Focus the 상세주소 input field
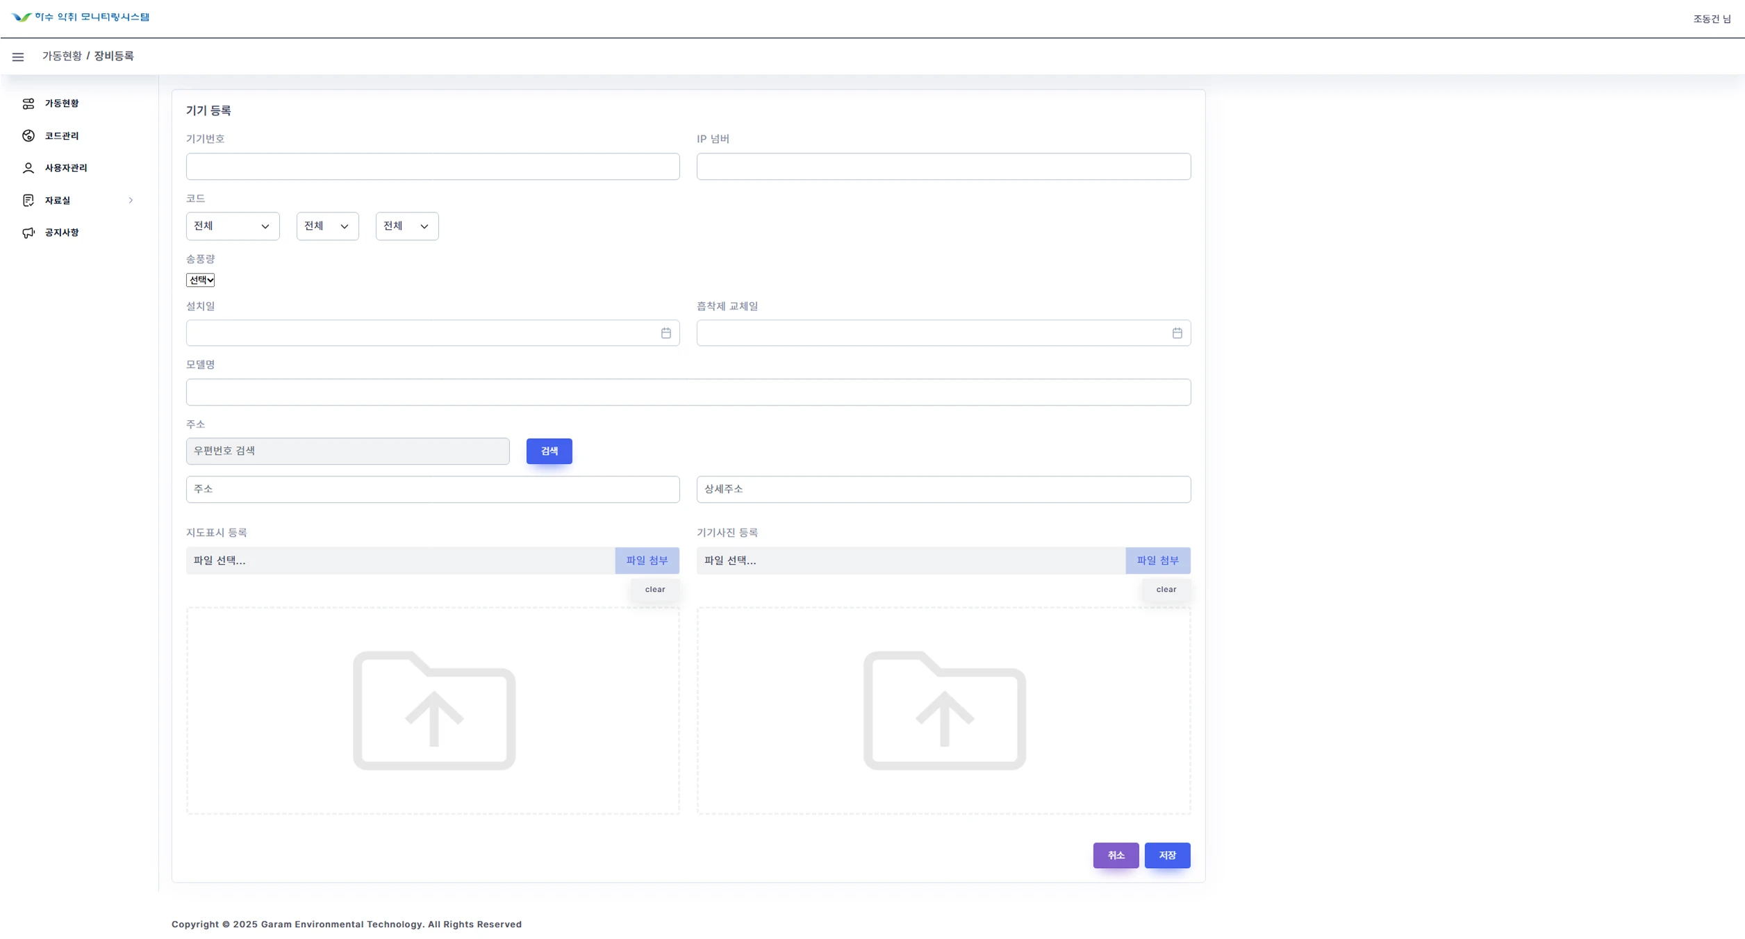Screen dimensions: 1745x939 pyautogui.click(x=943, y=490)
